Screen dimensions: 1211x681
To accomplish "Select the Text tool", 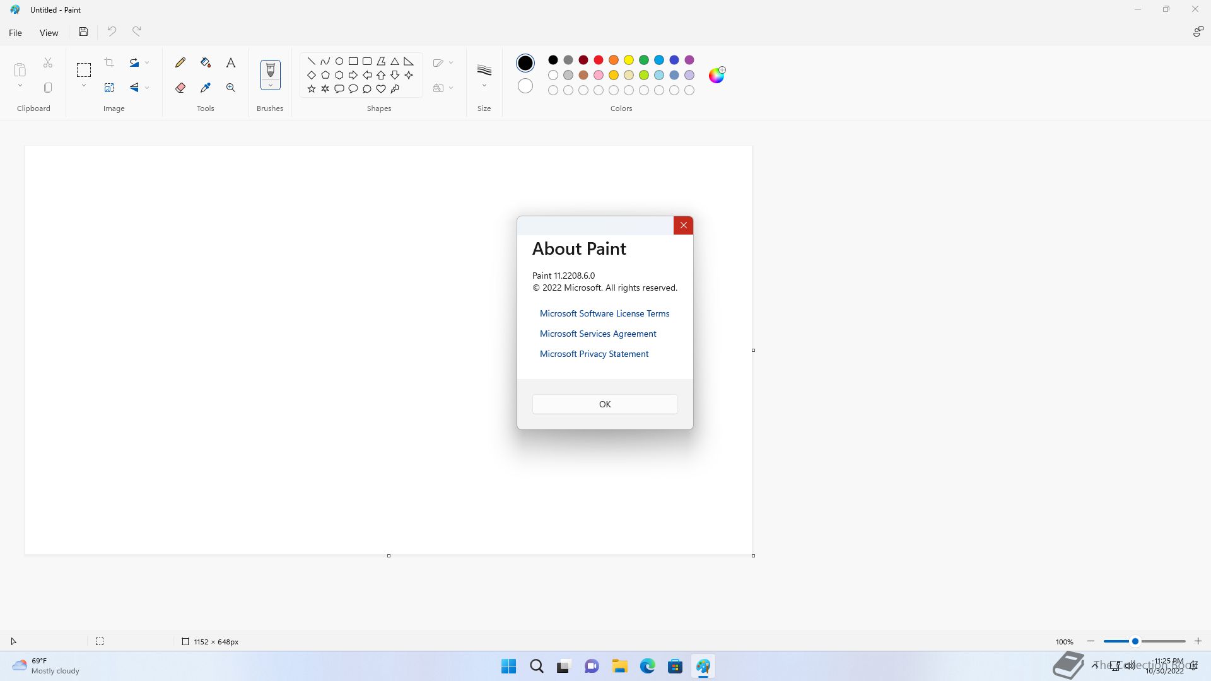I will pos(231,62).
